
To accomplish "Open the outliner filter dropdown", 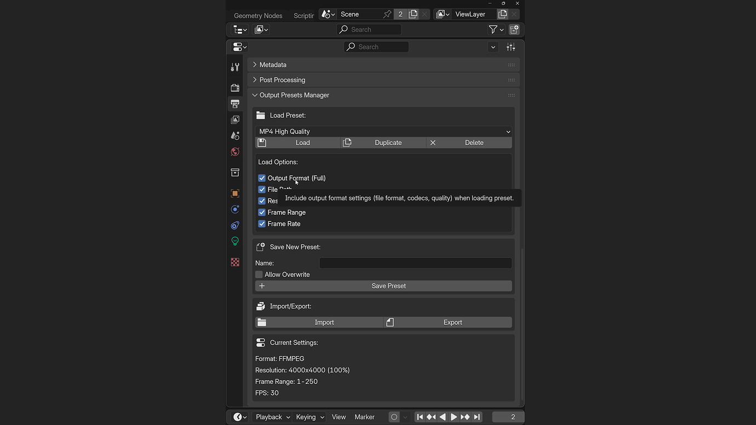I will click(x=496, y=30).
